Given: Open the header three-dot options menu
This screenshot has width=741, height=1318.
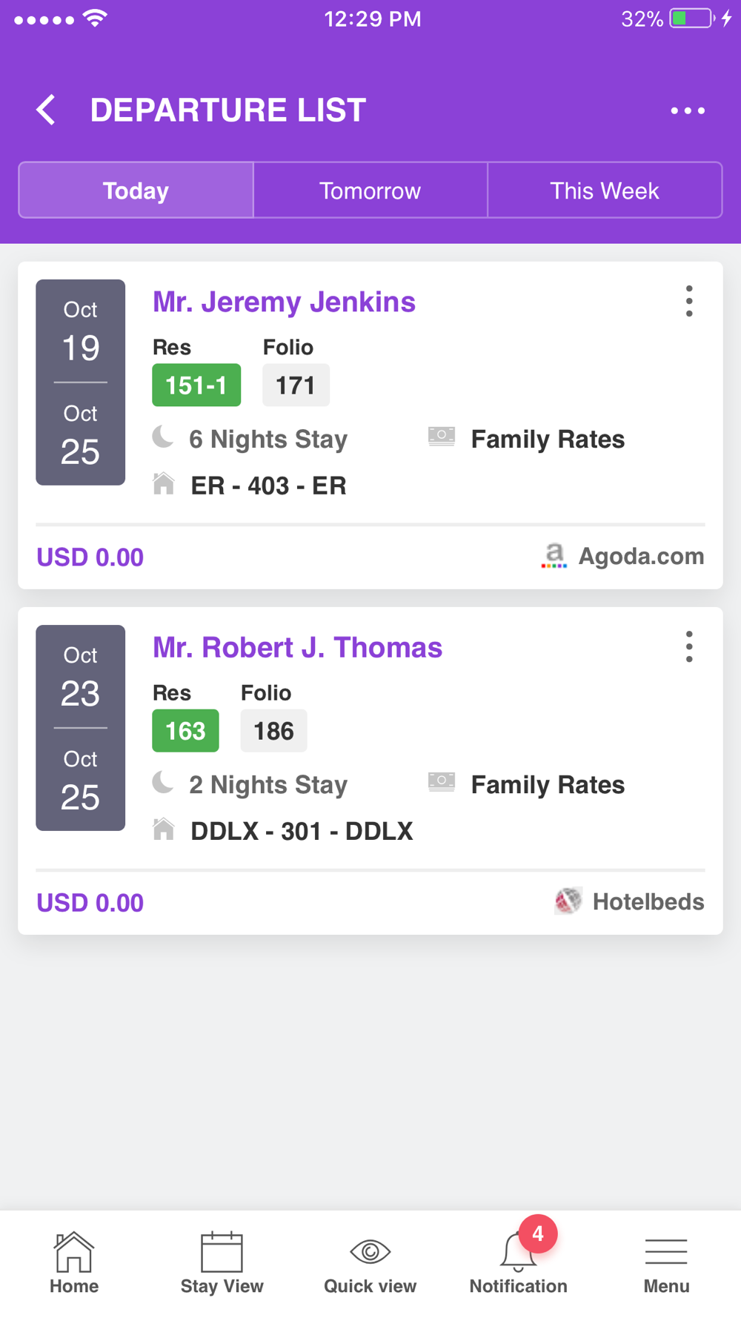Looking at the screenshot, I should [687, 110].
